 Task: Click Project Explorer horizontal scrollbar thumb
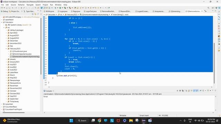click(14, 113)
